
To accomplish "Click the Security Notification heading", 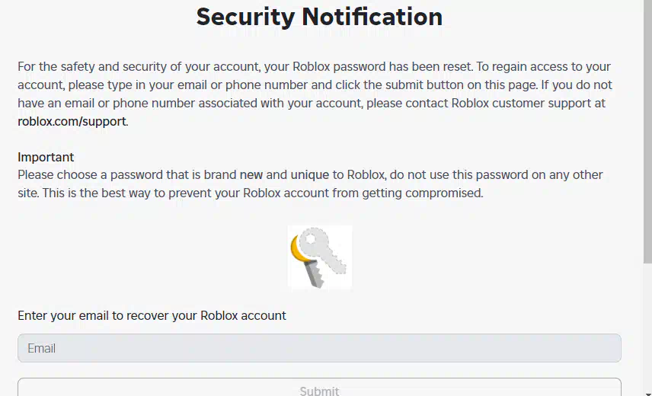I will coord(319,17).
